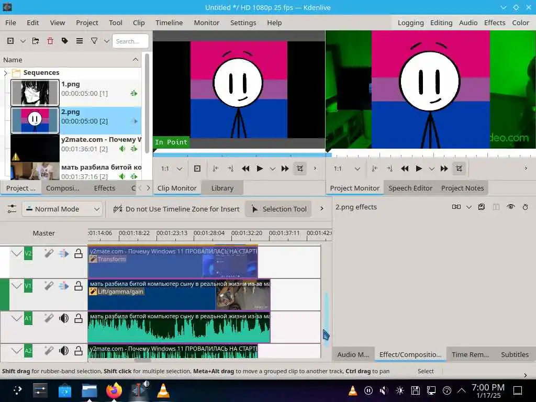Image resolution: width=536 pixels, height=402 pixels.
Task: Play the timeline in the Project Monitor
Action: 419,169
